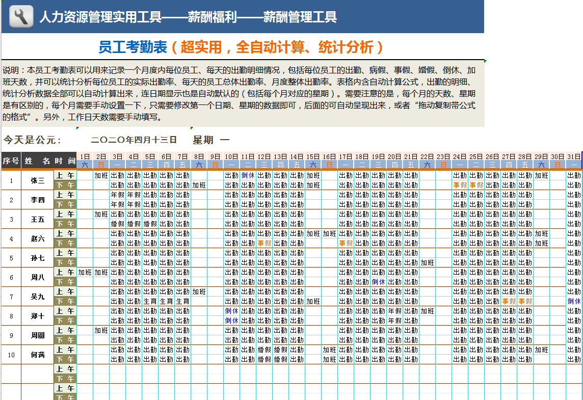Viewport: 583px width, 400px height.
Task: Select the name cell 孙七
Action: (x=37, y=258)
